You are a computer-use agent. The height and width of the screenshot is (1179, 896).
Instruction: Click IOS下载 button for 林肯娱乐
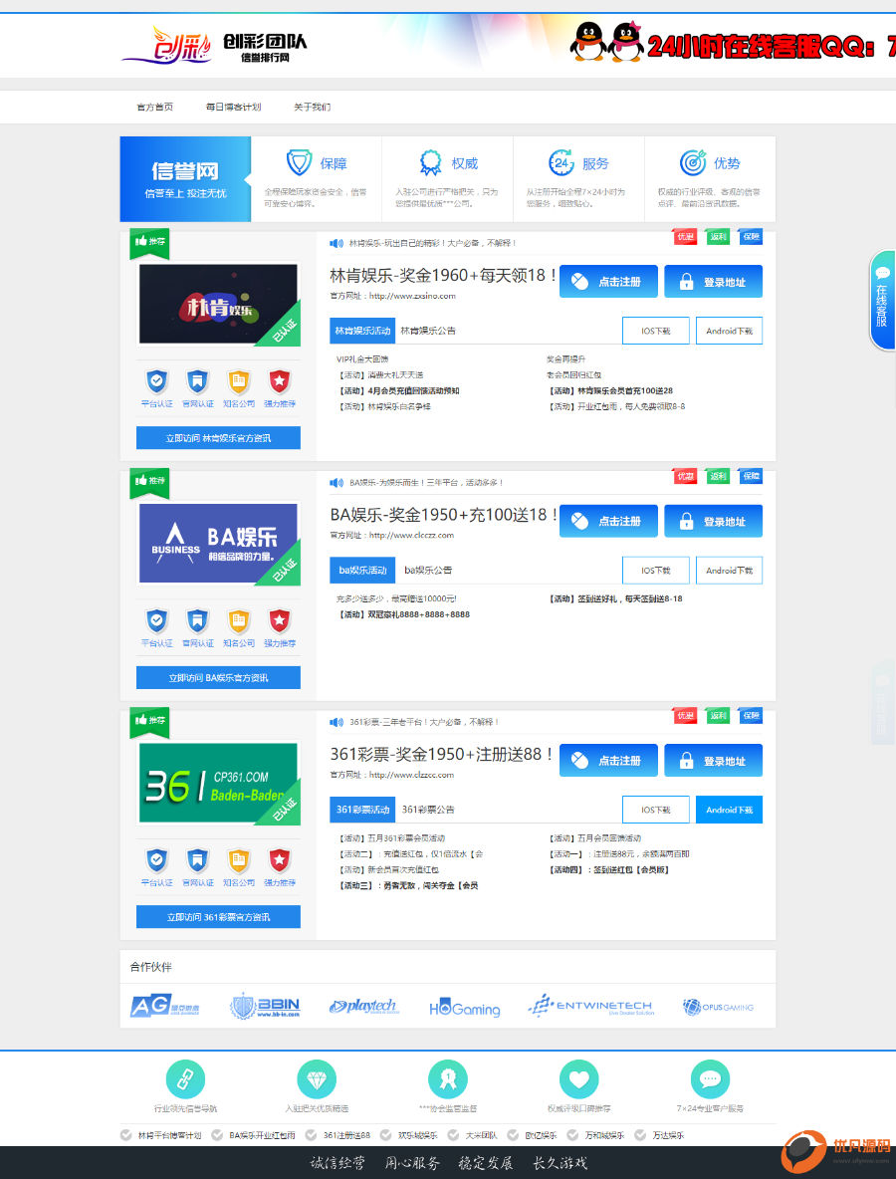click(655, 331)
